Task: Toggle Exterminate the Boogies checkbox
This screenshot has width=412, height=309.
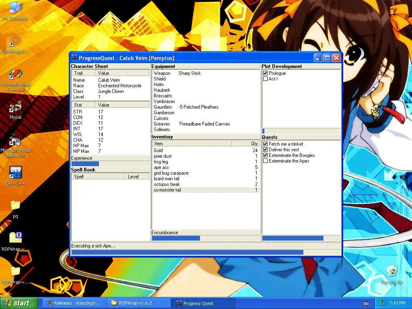Action: click(266, 155)
